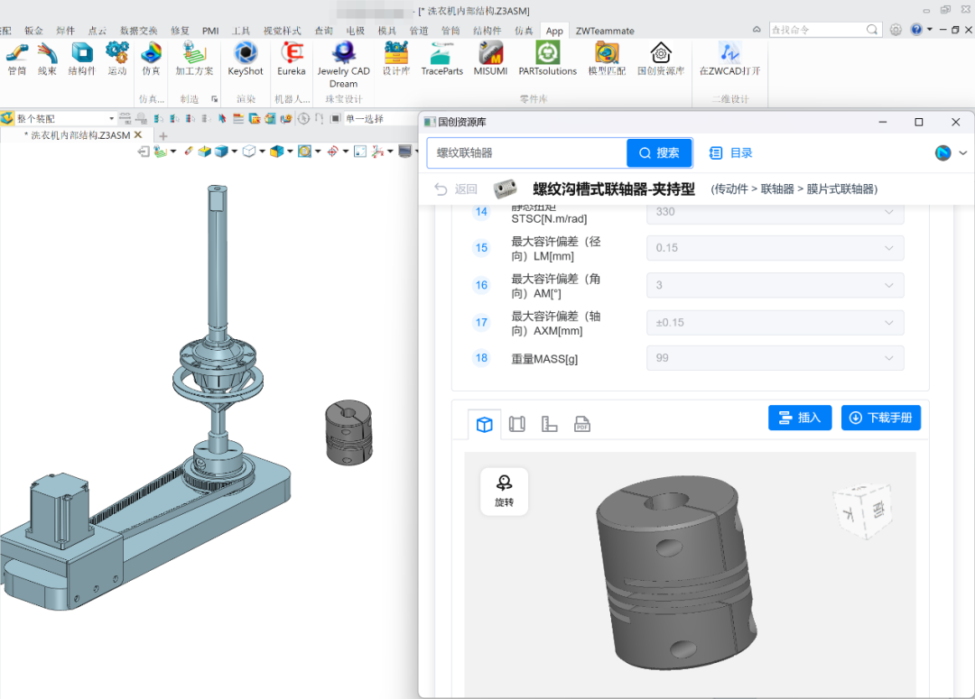The width and height of the screenshot is (975, 699).
Task: Collapse the ribbon with the up arrow
Action: [x=757, y=30]
